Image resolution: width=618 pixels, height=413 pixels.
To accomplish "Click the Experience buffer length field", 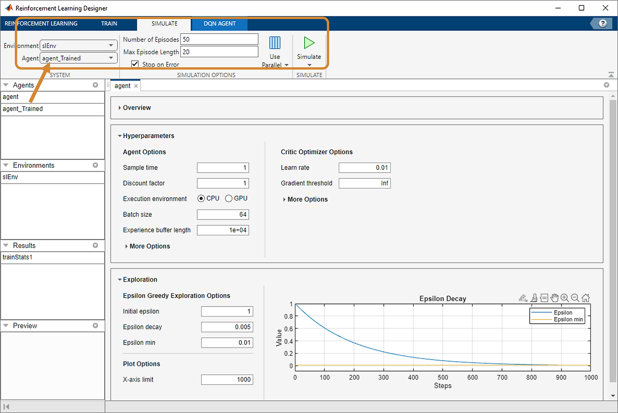I will click(223, 230).
